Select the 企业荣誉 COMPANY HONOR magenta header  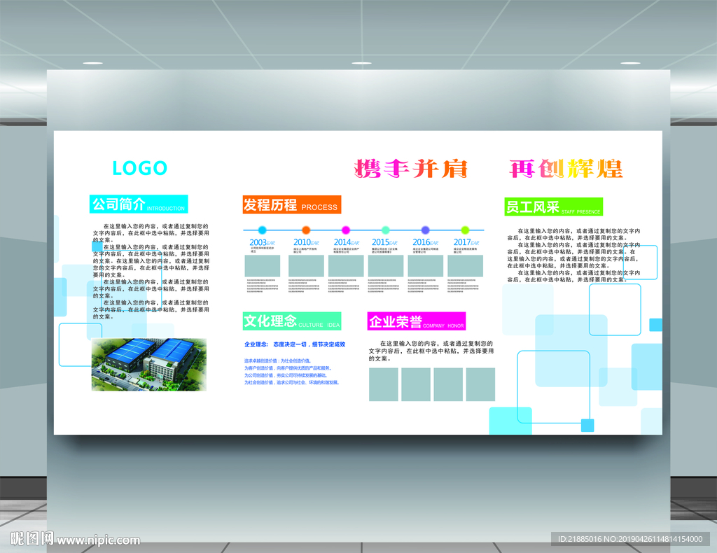[417, 321]
